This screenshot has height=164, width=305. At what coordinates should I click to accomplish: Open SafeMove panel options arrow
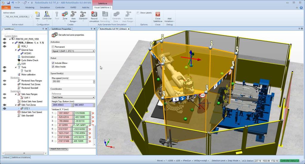[43, 29]
